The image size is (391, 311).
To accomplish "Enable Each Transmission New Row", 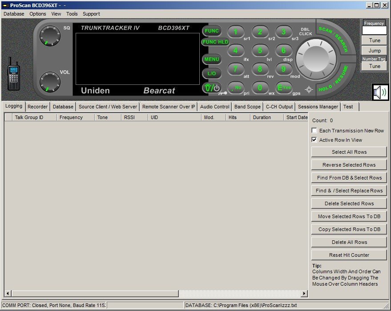I will pyautogui.click(x=314, y=131).
